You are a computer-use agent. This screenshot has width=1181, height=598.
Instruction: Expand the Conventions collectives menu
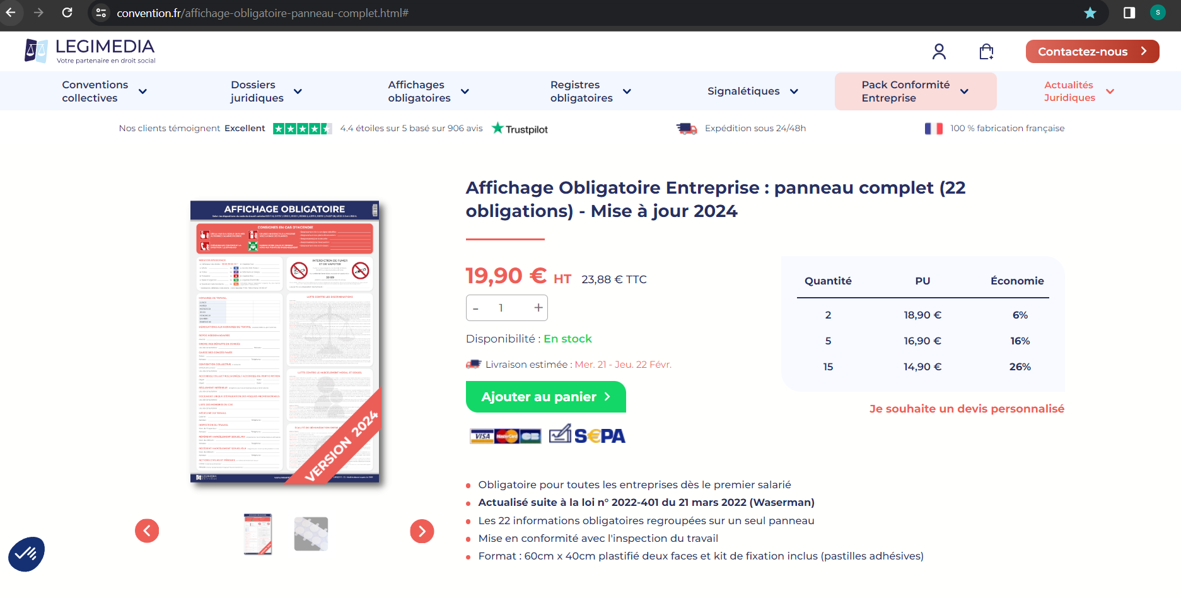105,91
